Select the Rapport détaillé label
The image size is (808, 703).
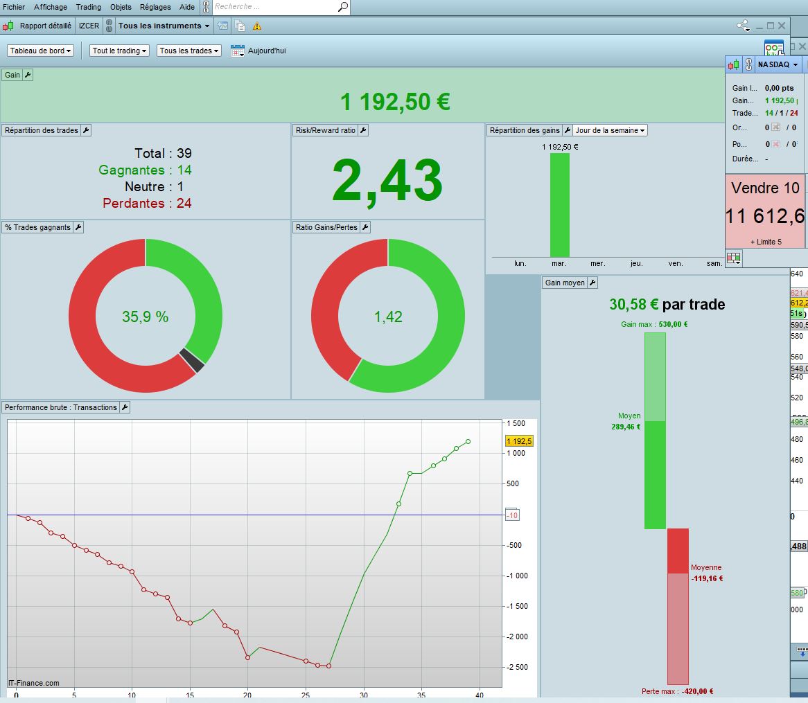click(45, 26)
